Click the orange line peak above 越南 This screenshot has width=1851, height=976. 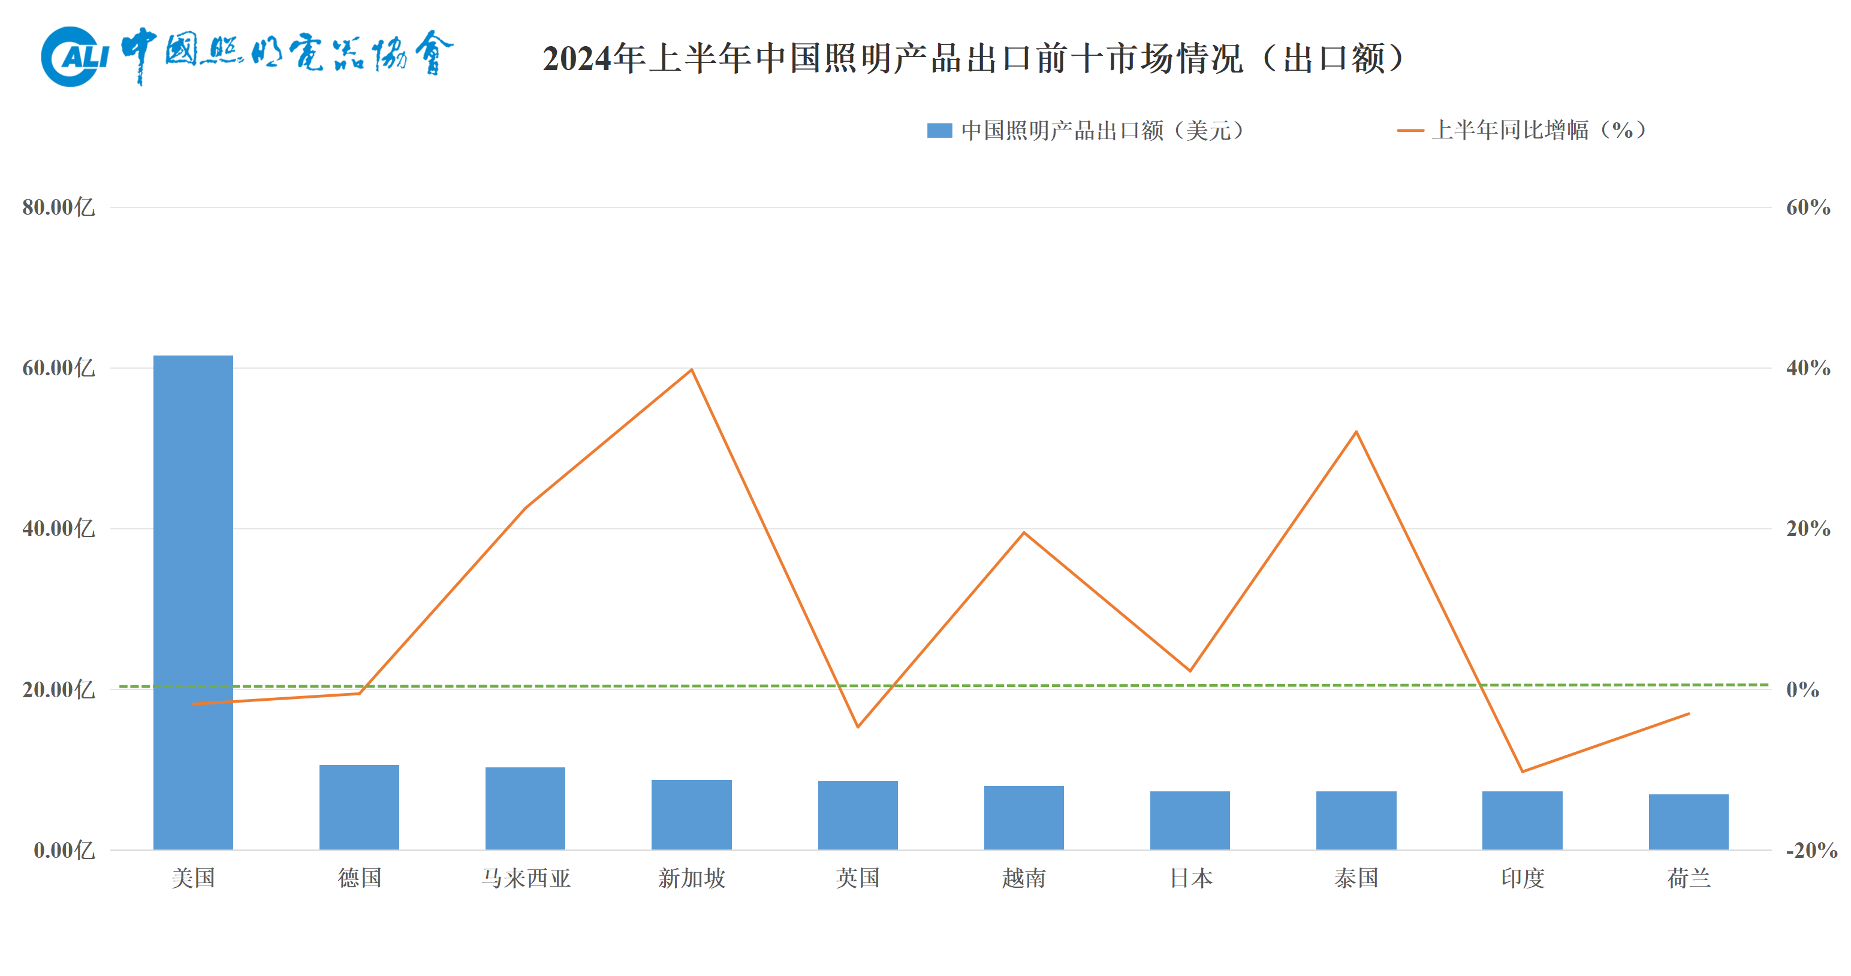[x=1024, y=532]
